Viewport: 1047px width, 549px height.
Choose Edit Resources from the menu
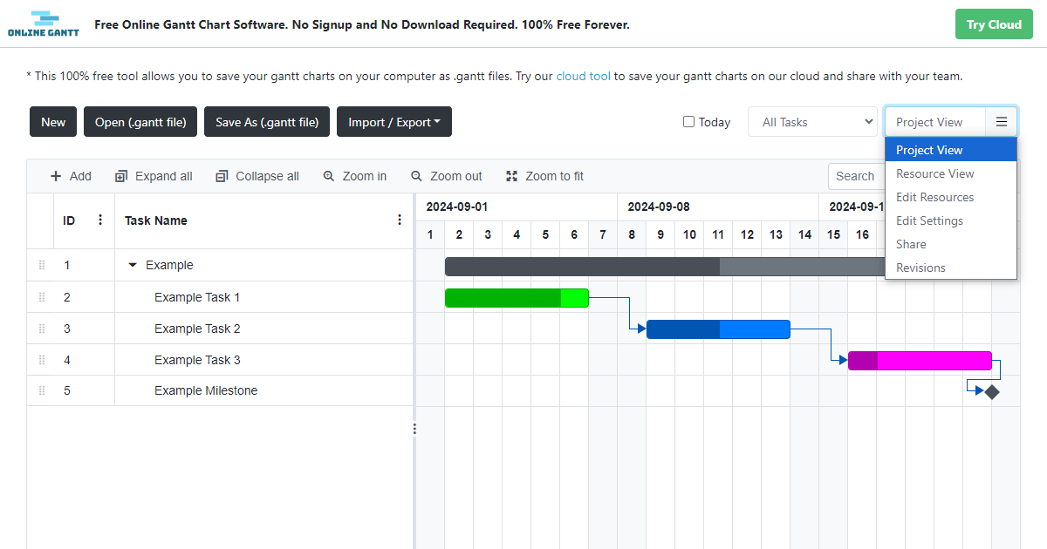pos(951,197)
